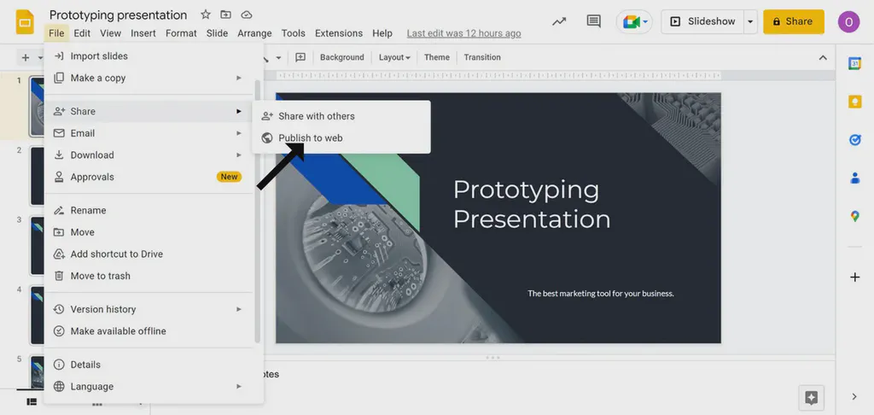The width and height of the screenshot is (874, 415).
Task: Open the Layout dropdown
Action: 394,57
